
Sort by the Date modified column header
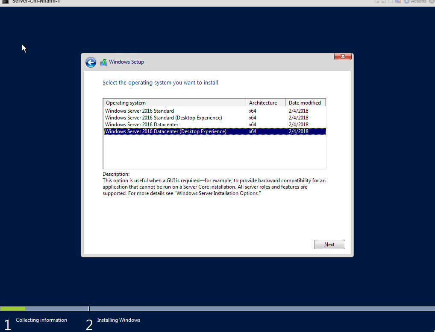click(306, 103)
